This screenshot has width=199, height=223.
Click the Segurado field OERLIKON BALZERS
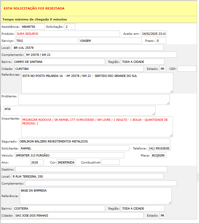click(94, 141)
